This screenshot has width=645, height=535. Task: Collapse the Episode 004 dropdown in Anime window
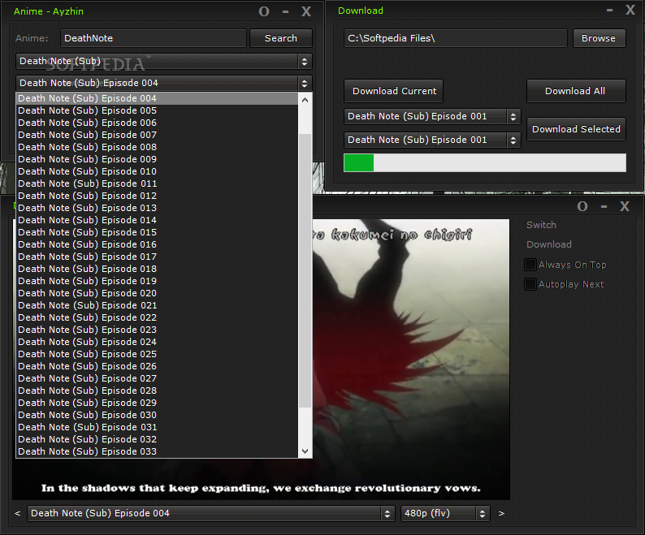click(x=164, y=83)
